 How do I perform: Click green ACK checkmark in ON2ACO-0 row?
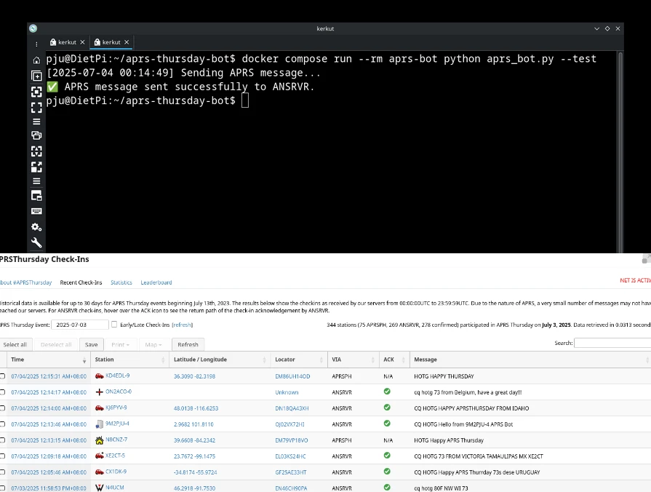[x=387, y=392]
